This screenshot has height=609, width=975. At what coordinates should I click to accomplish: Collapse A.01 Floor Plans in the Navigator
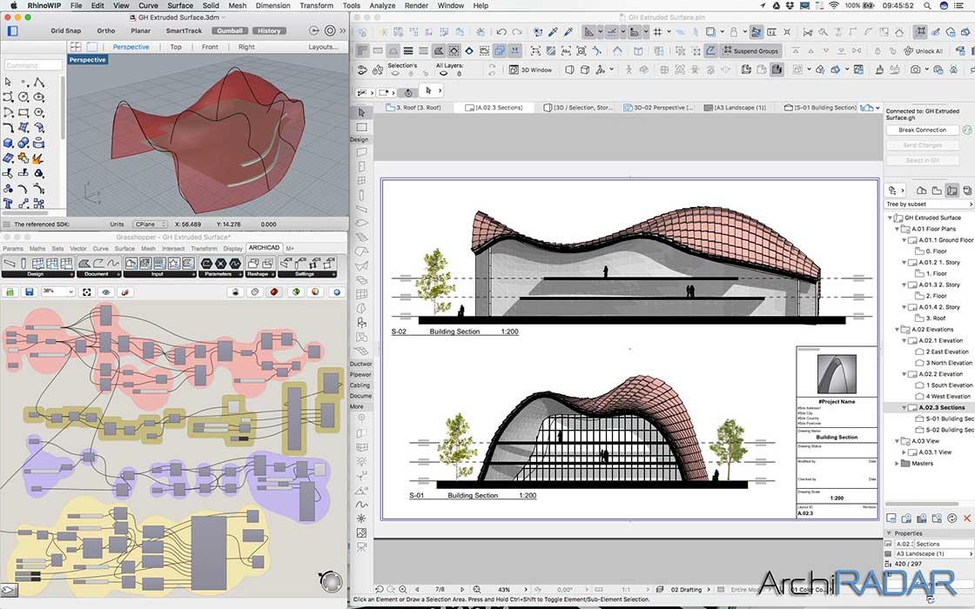pos(898,229)
